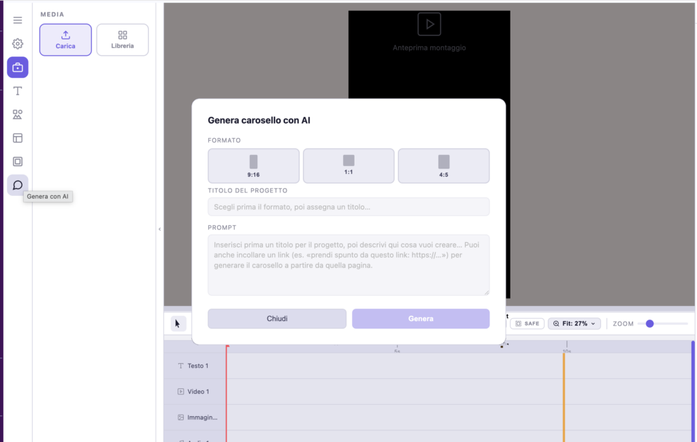
Task: Toggle the SAFE area button
Action: click(x=528, y=324)
